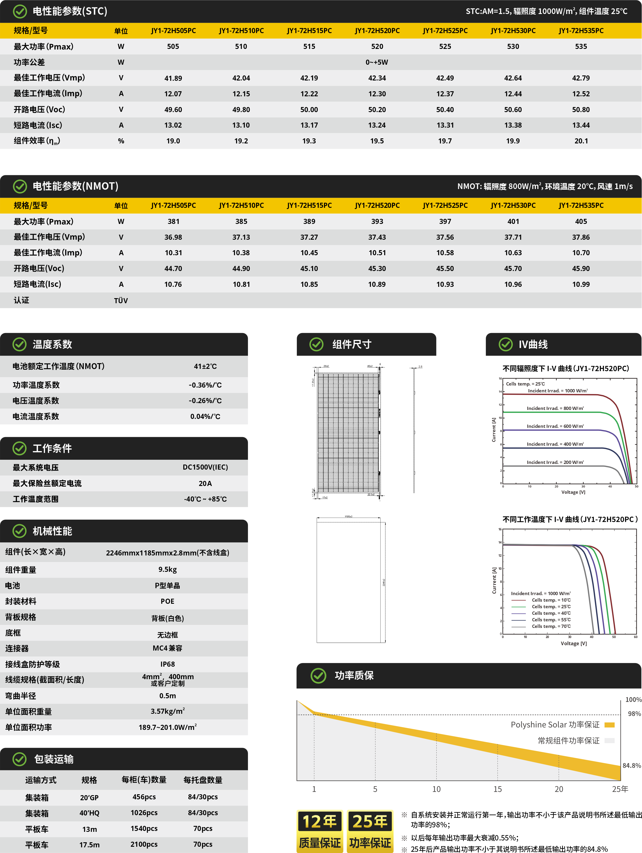
Task: Click the check icon next to 组件尺寸
Action: 317,344
